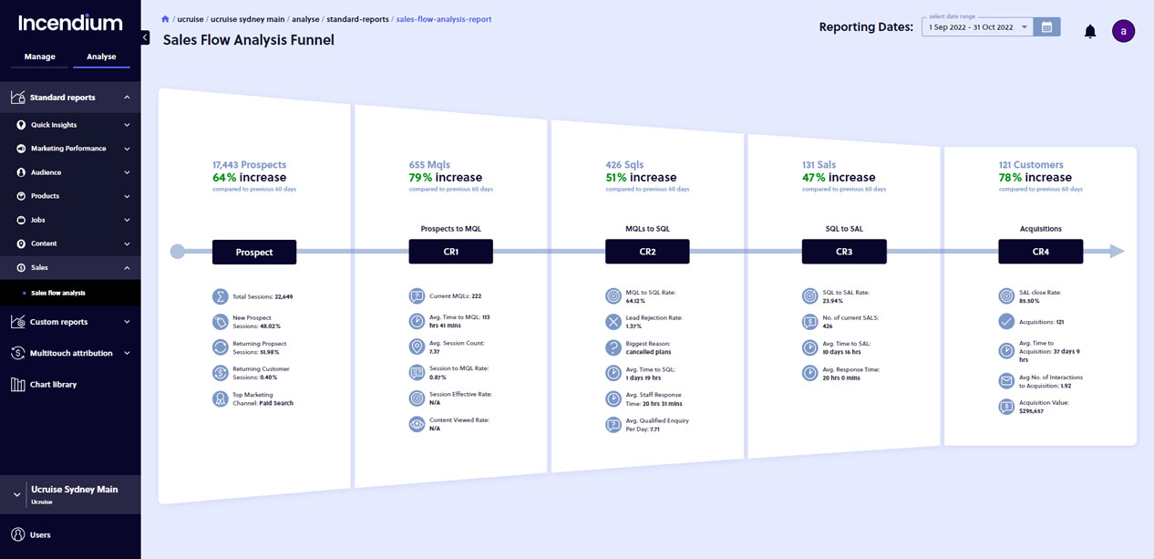
Task: Click the CR2 funnel stage button
Action: point(647,252)
